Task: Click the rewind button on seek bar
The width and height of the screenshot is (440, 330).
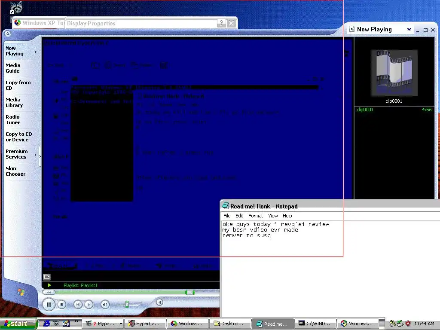Action: (49, 292)
